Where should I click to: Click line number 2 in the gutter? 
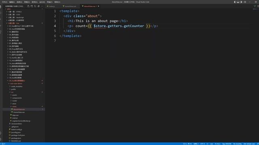coord(55,16)
